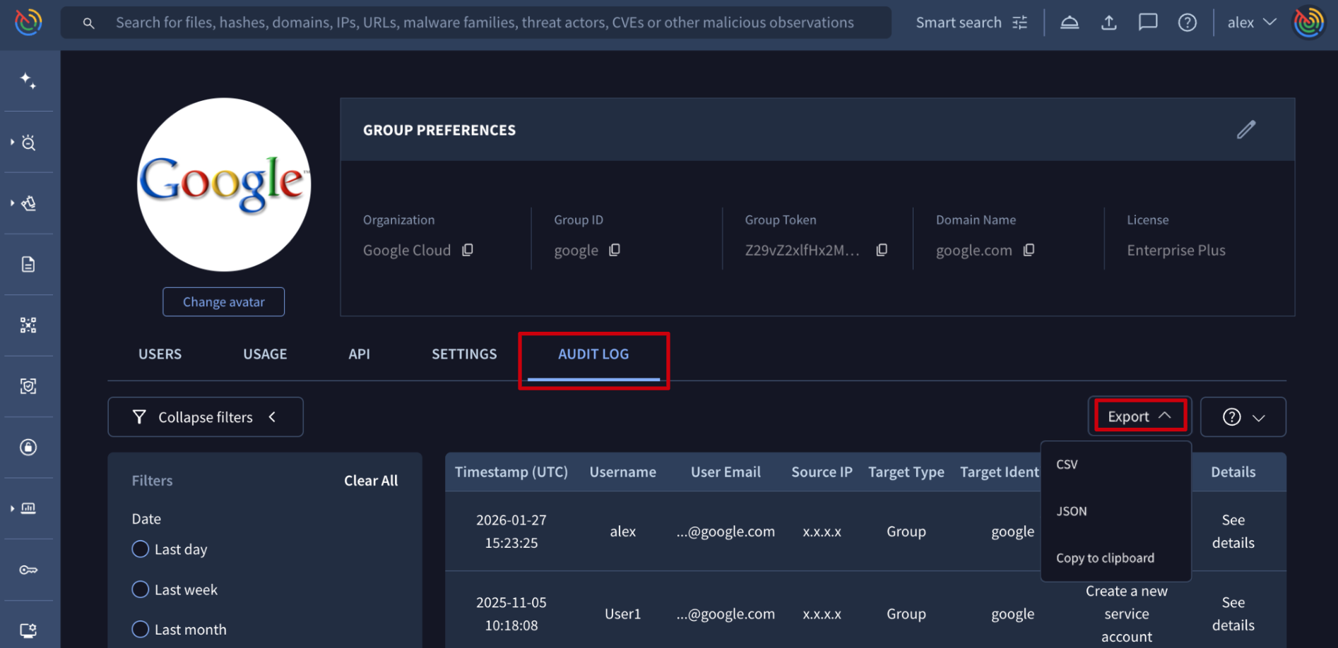Screen dimensions: 1338x648
Task: Open the chat messages icon
Action: click(x=1148, y=23)
